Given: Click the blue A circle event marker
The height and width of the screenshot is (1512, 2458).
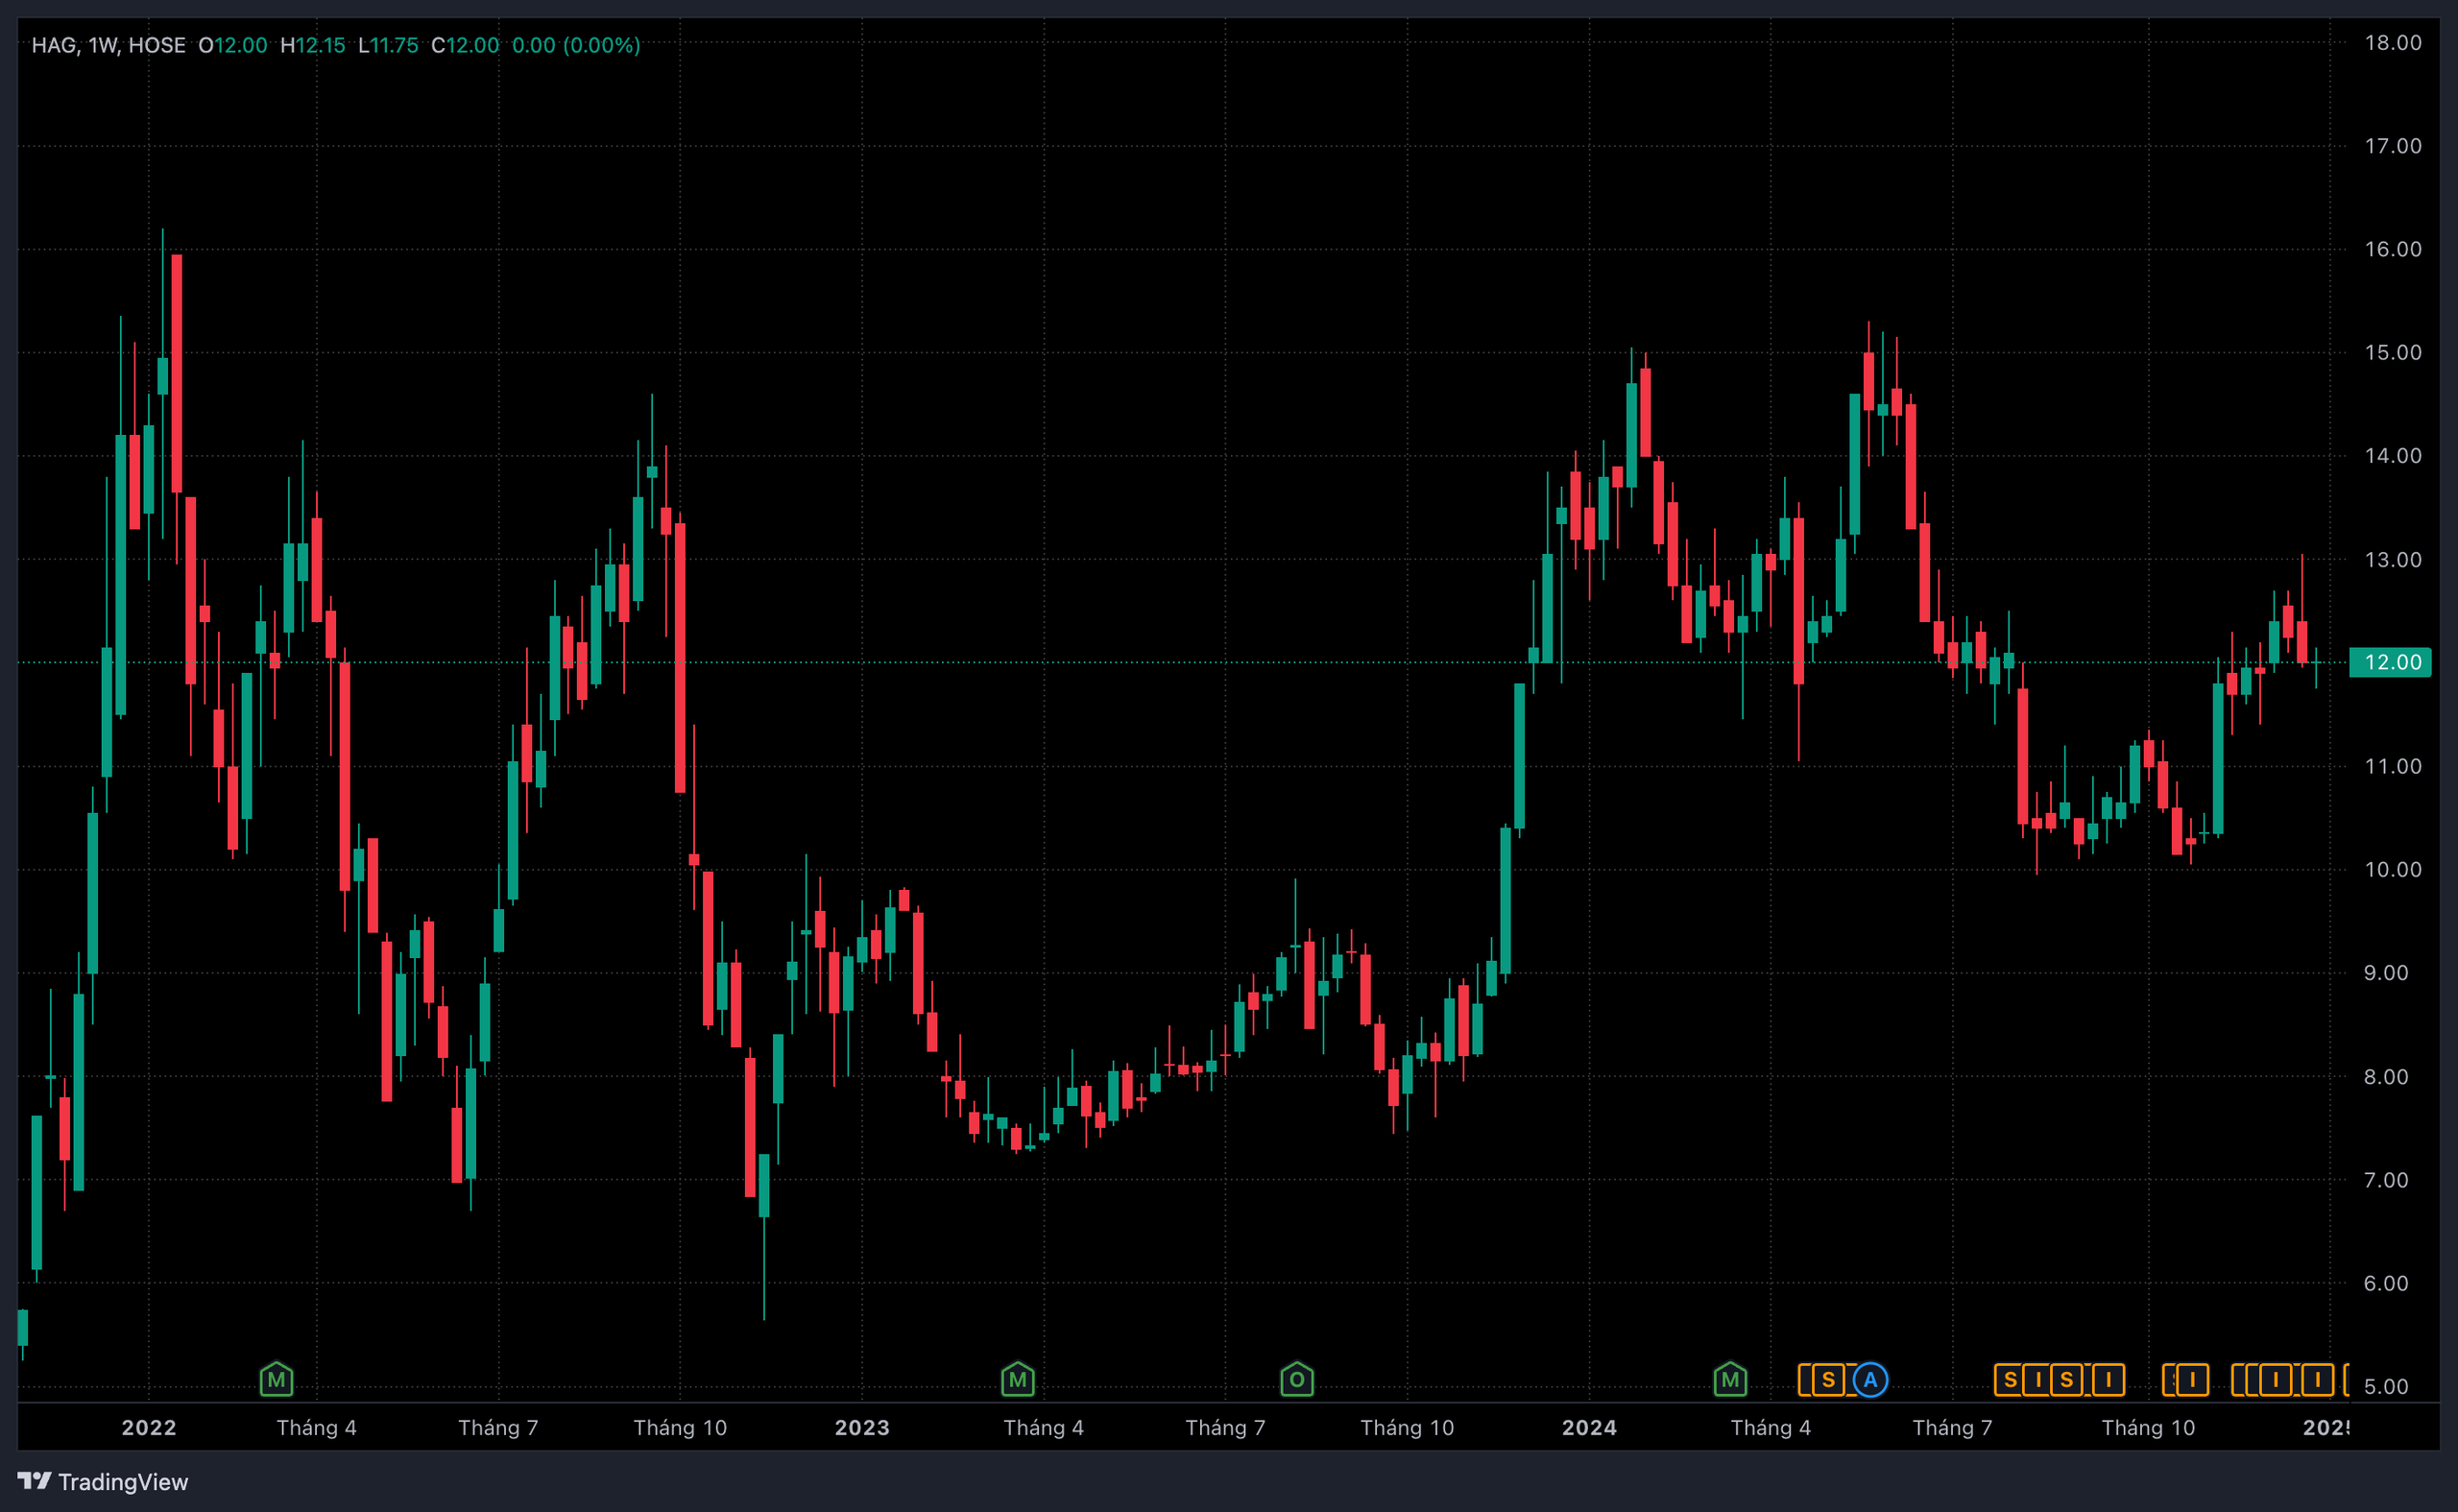Looking at the screenshot, I should pyautogui.click(x=1870, y=1380).
